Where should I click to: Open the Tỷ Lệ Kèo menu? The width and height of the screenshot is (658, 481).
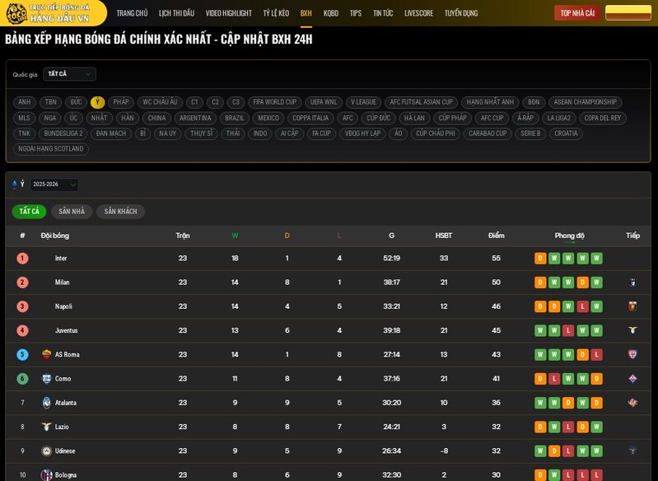tap(276, 13)
